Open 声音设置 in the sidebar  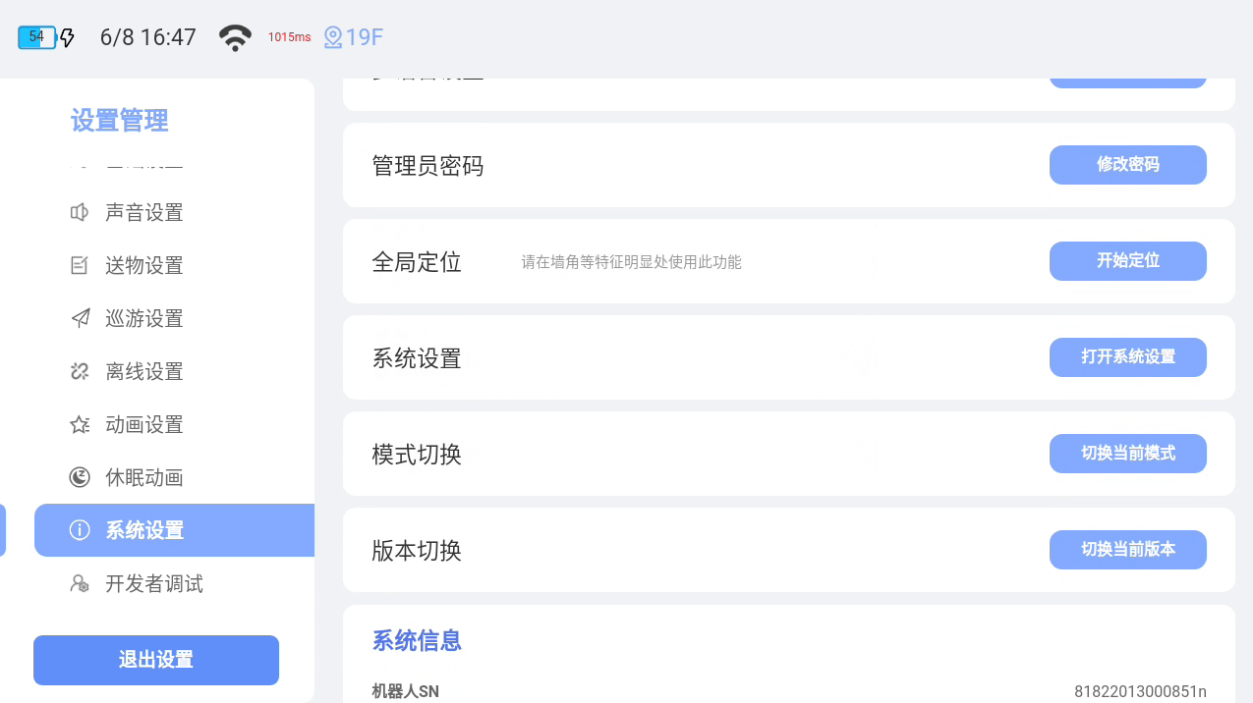(x=144, y=212)
